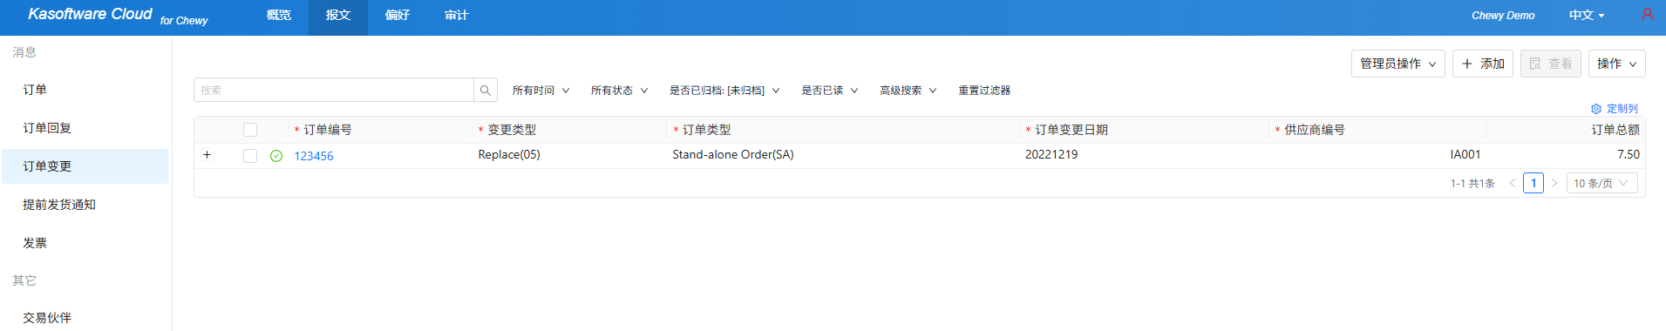Open 是否已归档 filter dropdown
The height and width of the screenshot is (331, 1666).
(x=724, y=91)
